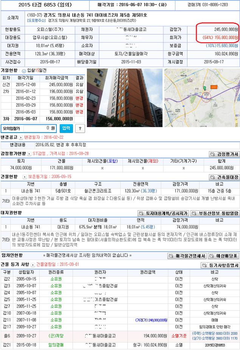240x350 pixels.
Task: Open the 매각물건명세서 button
Action: point(187,256)
